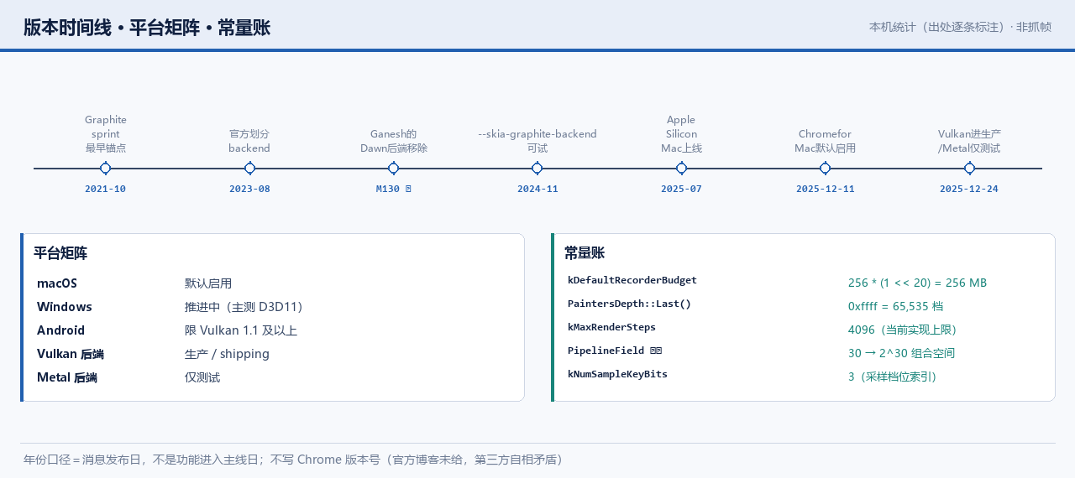Viewport: 1075px width, 478px height.
Task: Select the 2025-07 timeline marker
Action: pos(681,169)
